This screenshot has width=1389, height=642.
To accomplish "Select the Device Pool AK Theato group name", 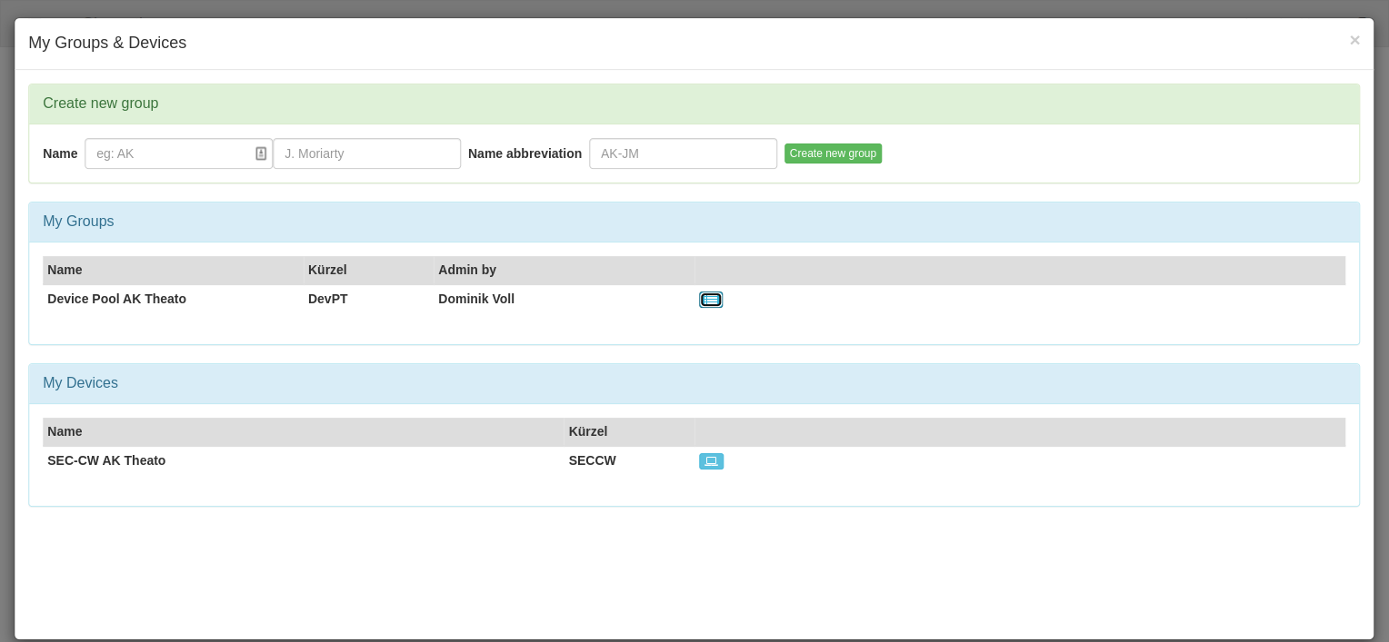I will click(x=116, y=299).
